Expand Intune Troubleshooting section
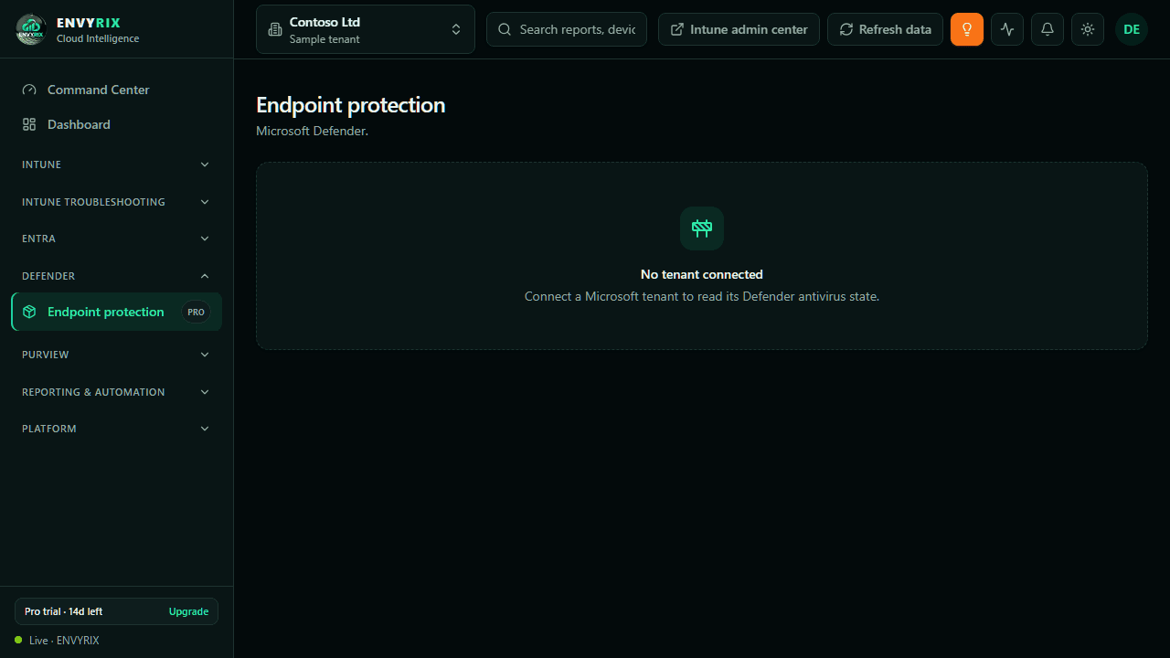This screenshot has width=1170, height=658. point(117,202)
